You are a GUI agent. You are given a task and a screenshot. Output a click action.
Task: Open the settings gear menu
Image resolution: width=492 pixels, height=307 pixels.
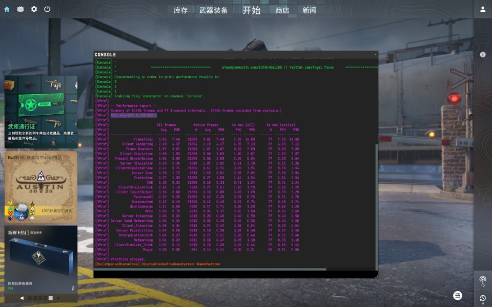[34, 9]
